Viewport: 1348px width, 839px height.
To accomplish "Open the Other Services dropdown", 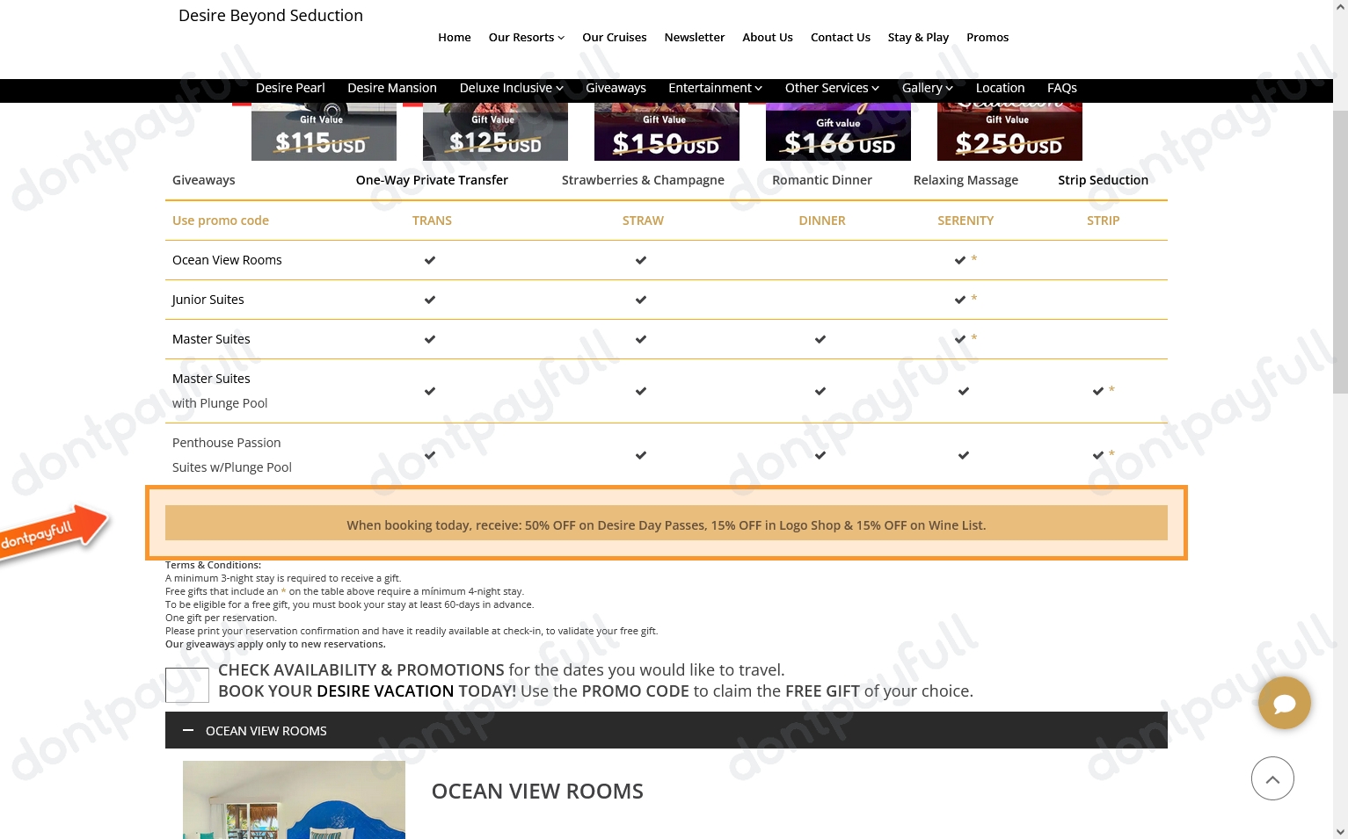I will (830, 88).
